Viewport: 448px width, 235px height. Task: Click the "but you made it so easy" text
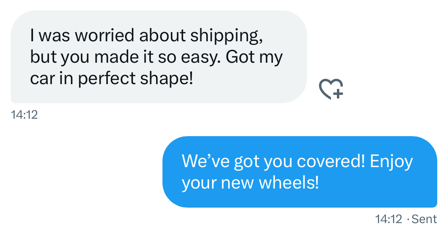(x=125, y=57)
